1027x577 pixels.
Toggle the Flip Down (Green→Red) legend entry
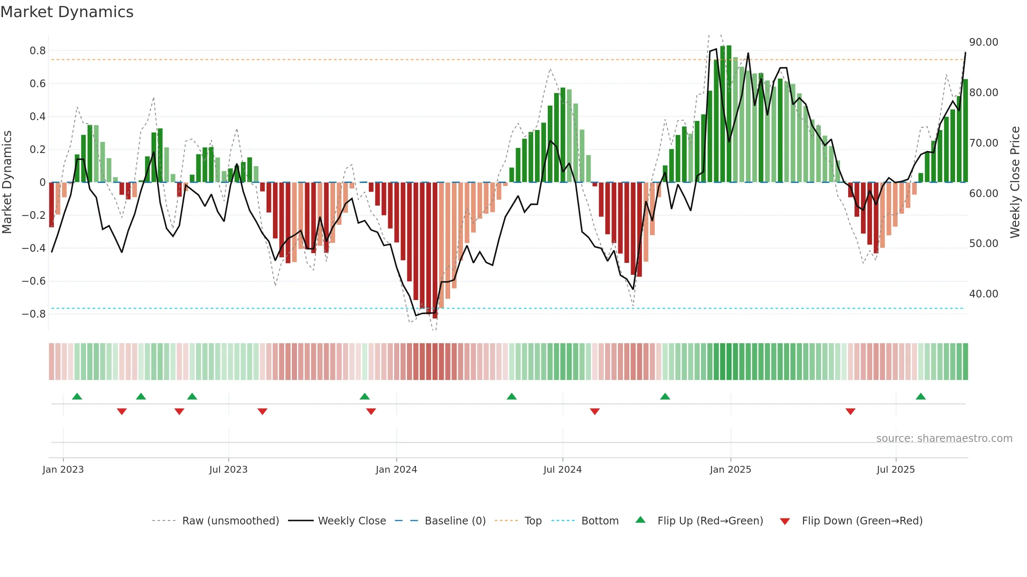click(851, 521)
